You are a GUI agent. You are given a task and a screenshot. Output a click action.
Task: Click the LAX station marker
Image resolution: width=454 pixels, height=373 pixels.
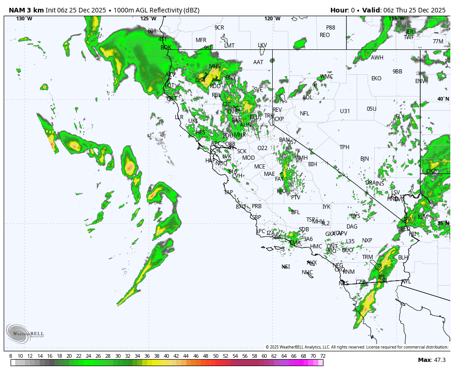[x=311, y=262]
